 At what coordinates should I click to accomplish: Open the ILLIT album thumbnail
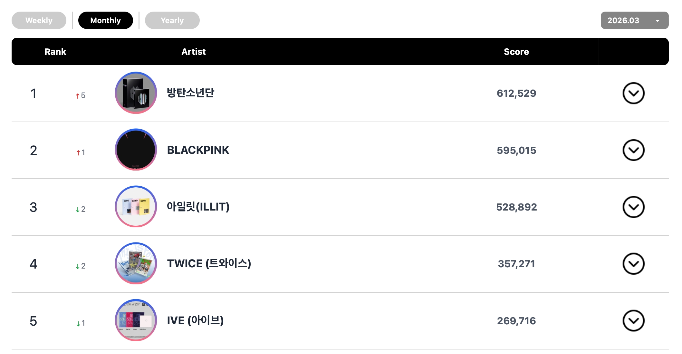point(136,206)
